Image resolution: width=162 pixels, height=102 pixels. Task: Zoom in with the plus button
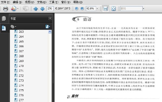(x=82, y=9)
